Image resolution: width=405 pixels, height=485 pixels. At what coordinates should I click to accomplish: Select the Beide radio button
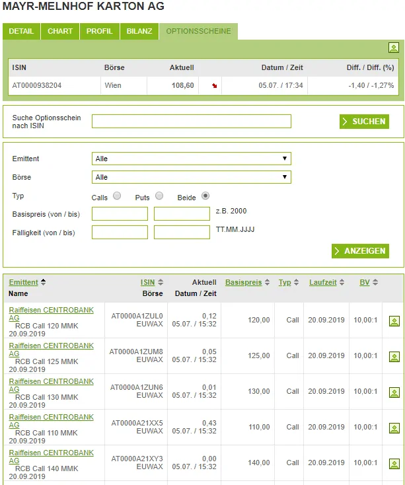click(205, 196)
